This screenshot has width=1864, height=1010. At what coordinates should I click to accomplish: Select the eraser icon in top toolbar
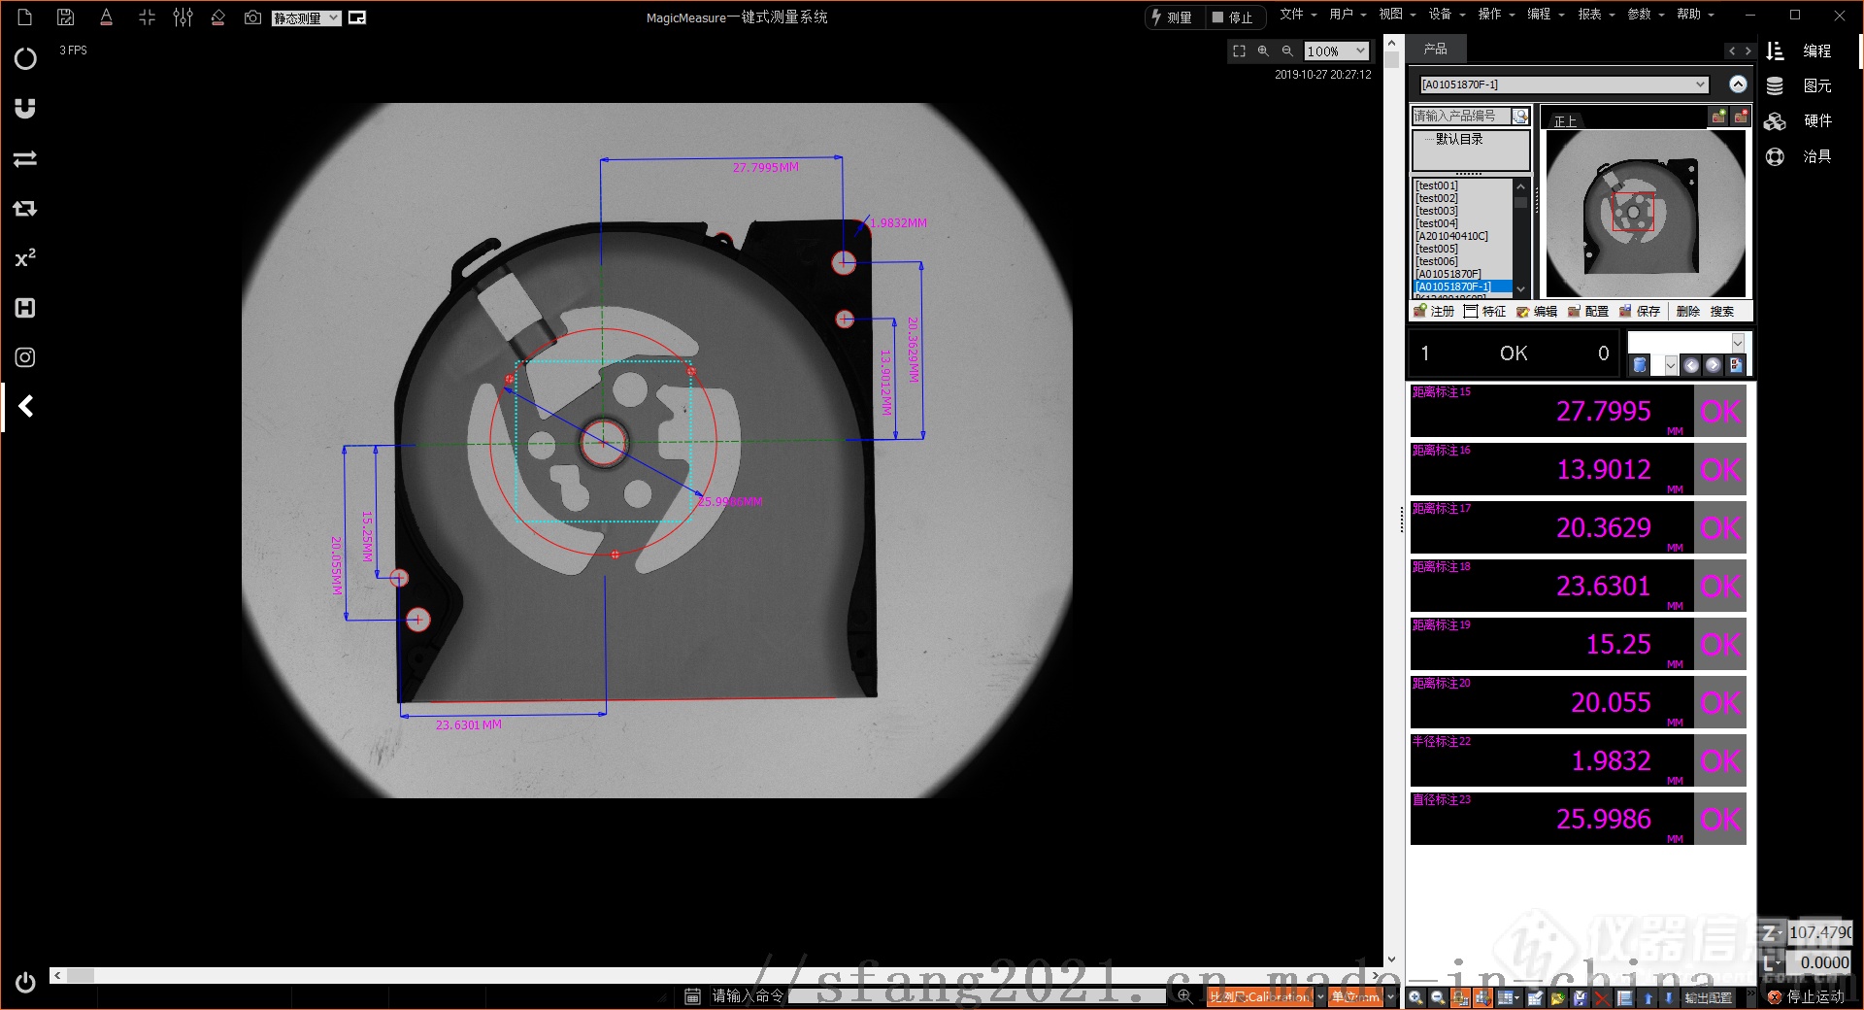tap(218, 17)
